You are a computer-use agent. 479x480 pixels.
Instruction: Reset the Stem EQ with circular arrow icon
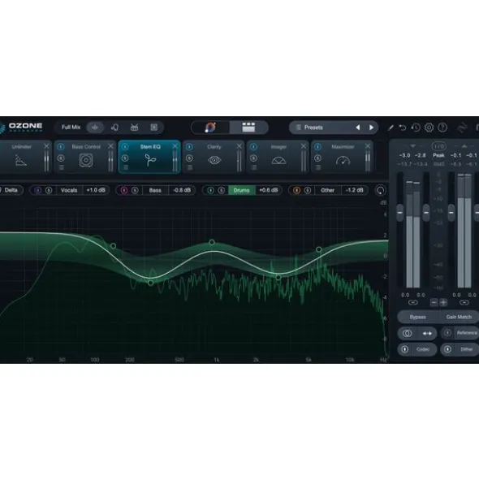(381, 190)
